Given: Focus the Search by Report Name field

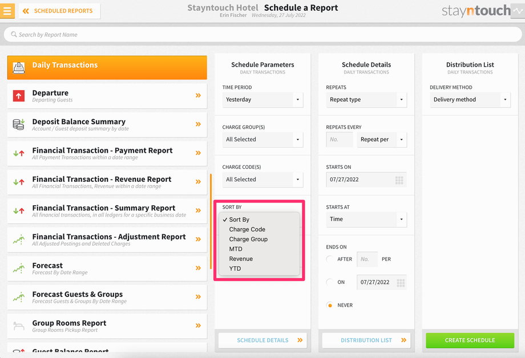Looking at the screenshot, I should pos(262,34).
